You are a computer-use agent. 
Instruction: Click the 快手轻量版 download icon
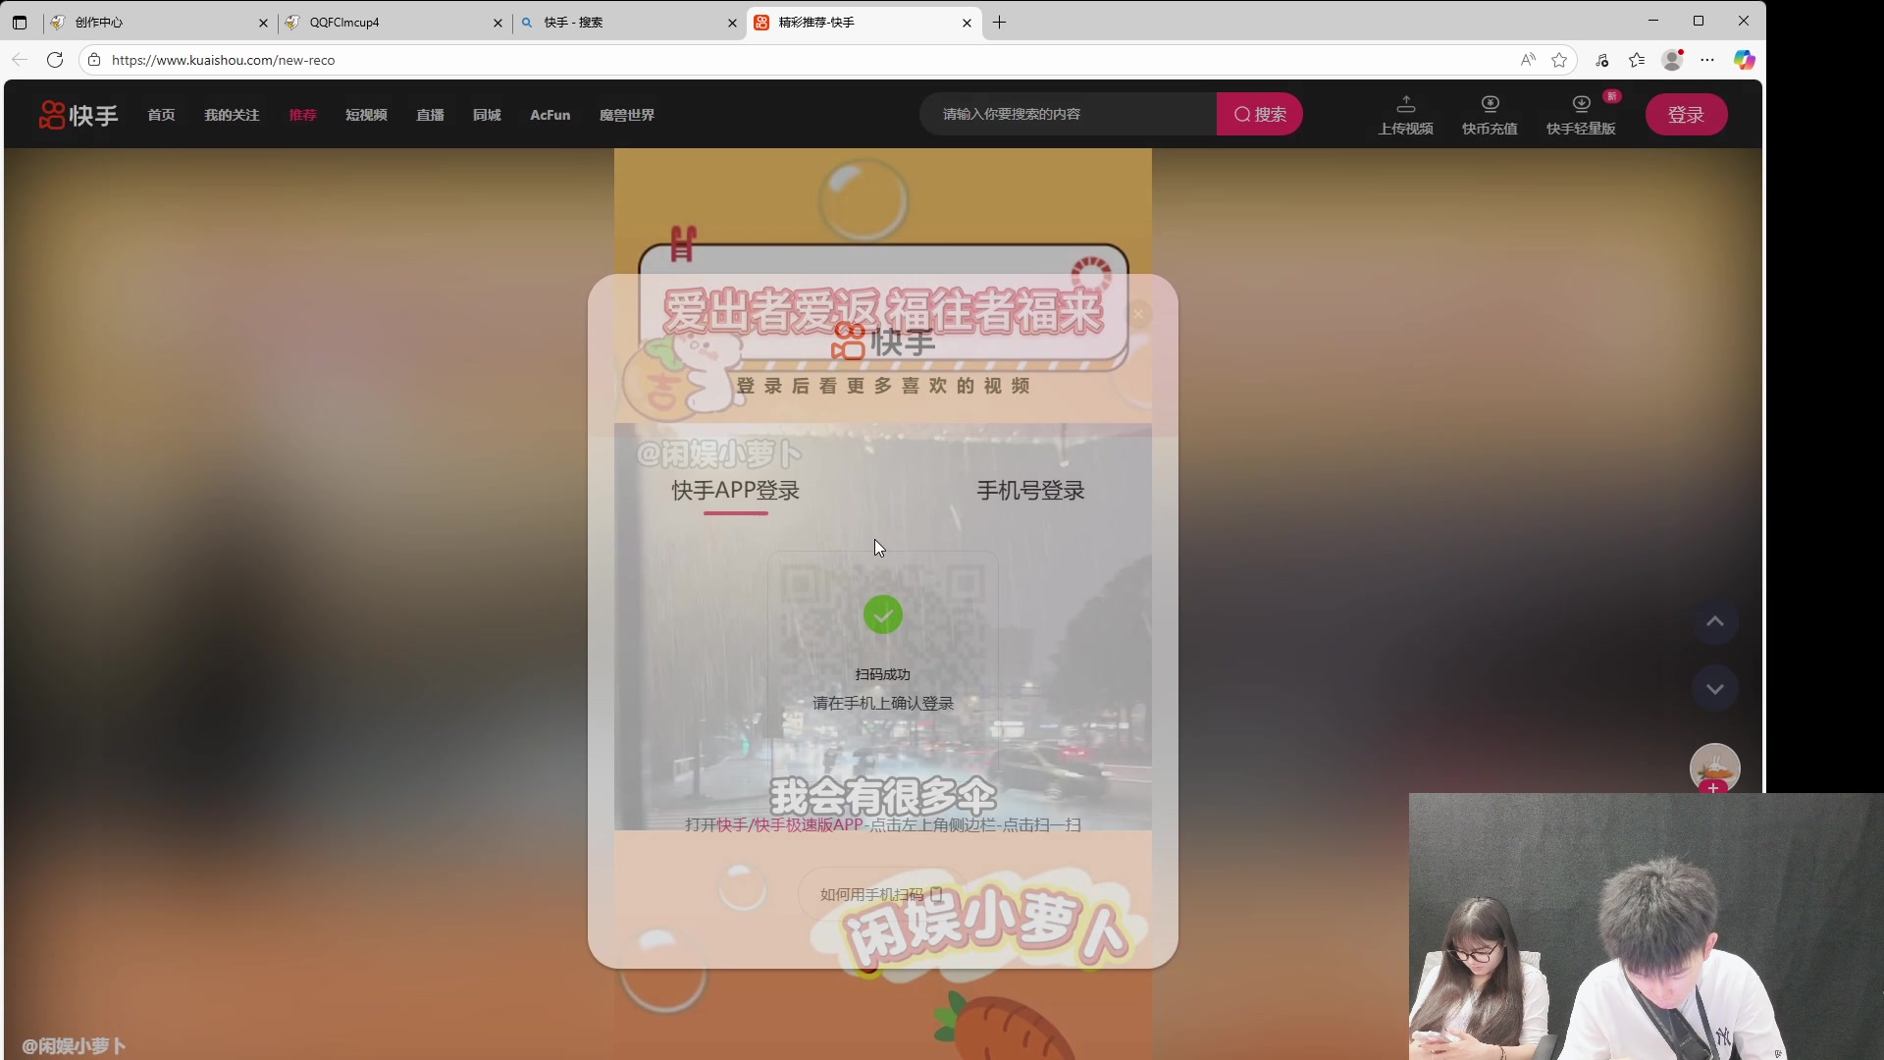[x=1581, y=104]
